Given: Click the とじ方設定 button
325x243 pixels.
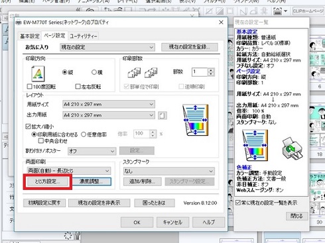Looking at the screenshot, I should (x=48, y=181).
